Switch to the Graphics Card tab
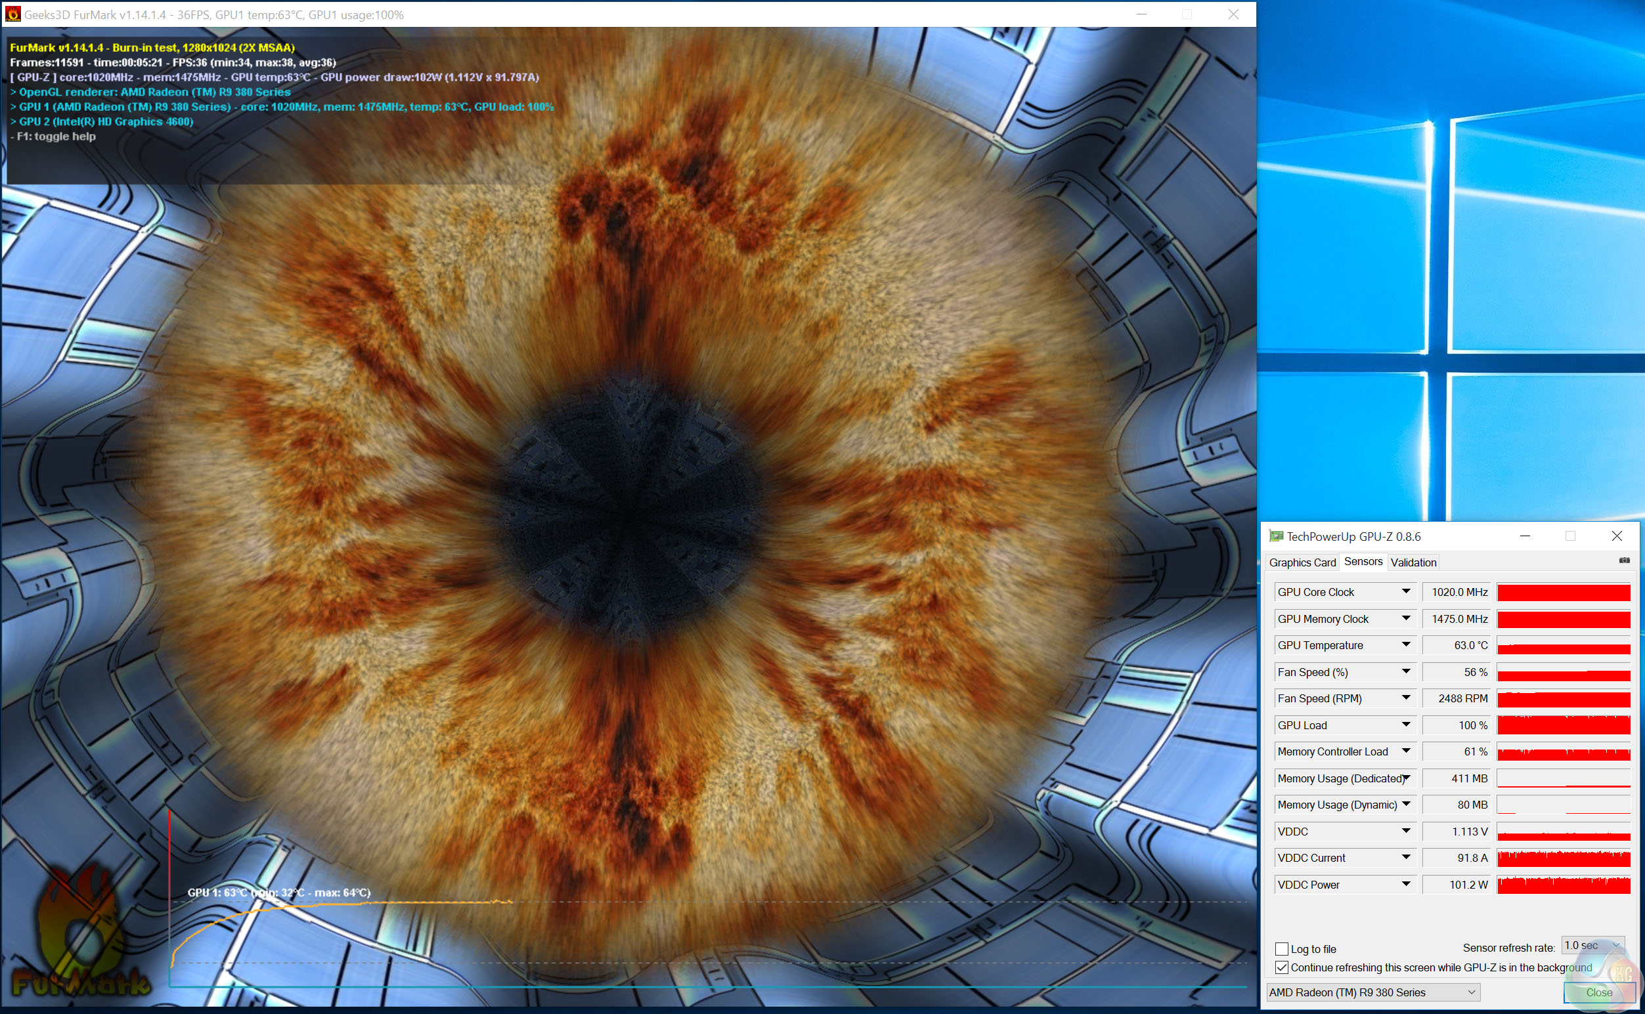This screenshot has width=1645, height=1014. pyautogui.click(x=1302, y=562)
